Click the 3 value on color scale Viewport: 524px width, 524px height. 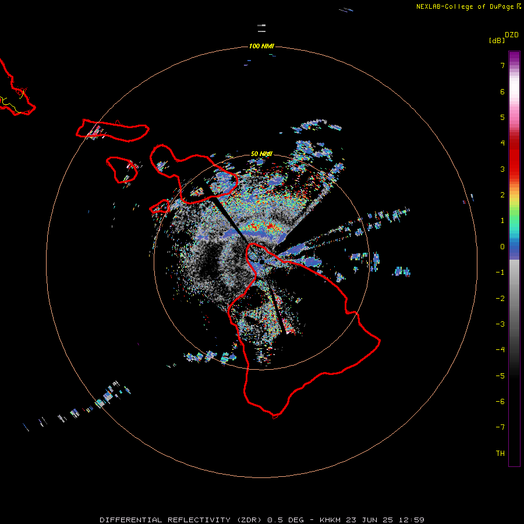click(502, 169)
